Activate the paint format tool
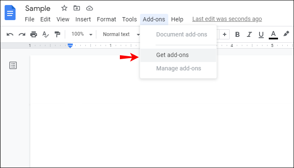Screen dimensions: 294x168 tap(57, 34)
